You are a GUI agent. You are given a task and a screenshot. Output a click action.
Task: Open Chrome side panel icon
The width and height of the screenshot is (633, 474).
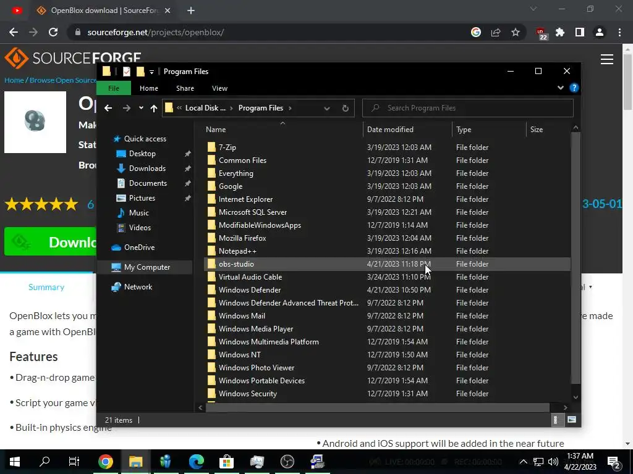[580, 32]
